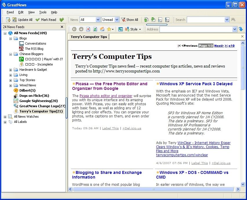
Task: Click the Home icon in browser toolbar
Action: pyautogui.click(x=102, y=29)
